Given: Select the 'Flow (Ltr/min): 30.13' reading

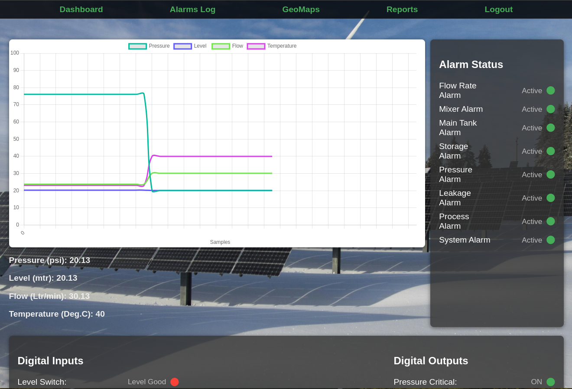Looking at the screenshot, I should (49, 296).
